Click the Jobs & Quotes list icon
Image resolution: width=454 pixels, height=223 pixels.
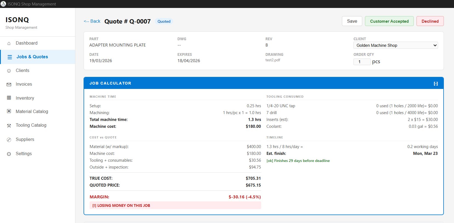tap(10, 57)
